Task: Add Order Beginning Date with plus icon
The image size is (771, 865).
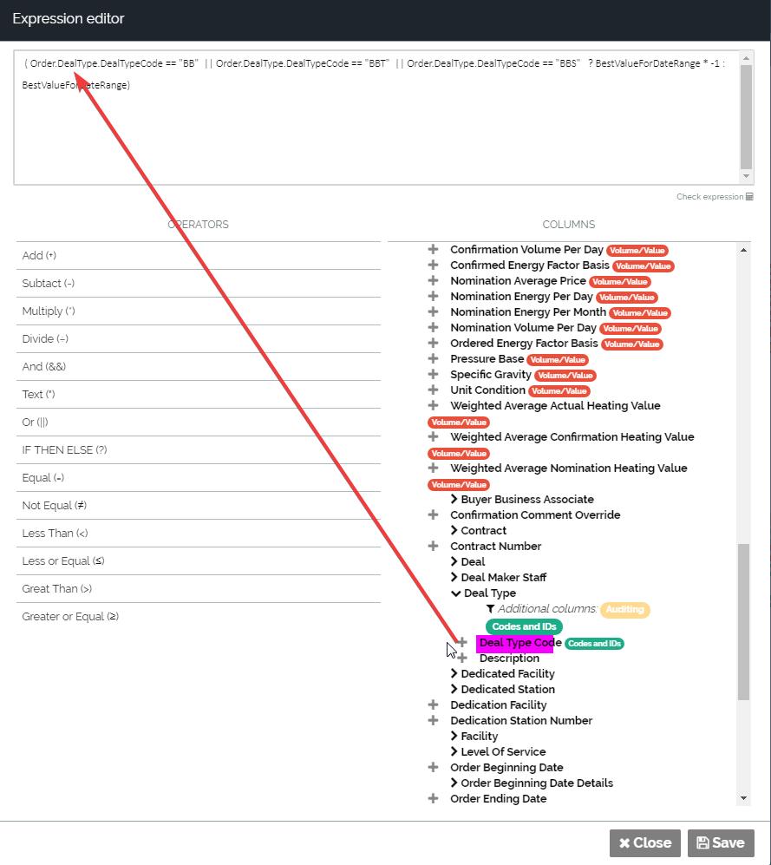Action: pos(433,768)
